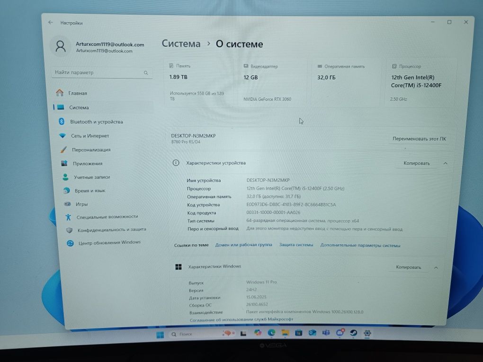Click the Сборка ОС value 26100.4652

[x=257, y=304]
